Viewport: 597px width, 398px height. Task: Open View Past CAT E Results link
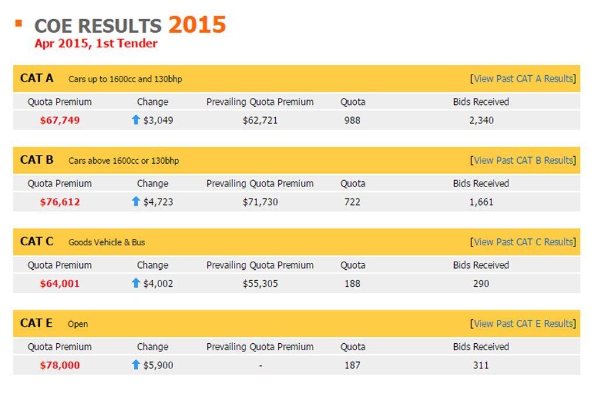(523, 323)
